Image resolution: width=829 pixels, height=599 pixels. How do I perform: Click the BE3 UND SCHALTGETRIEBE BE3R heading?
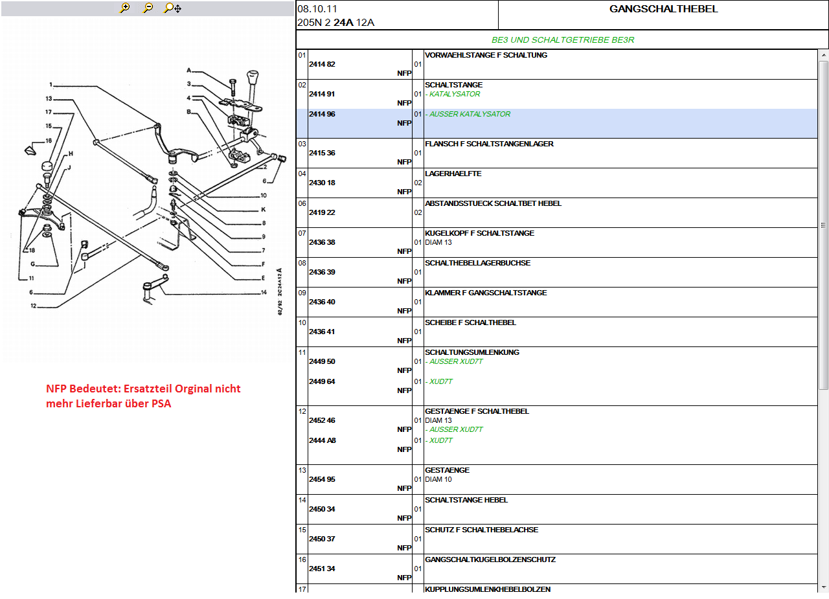[562, 40]
